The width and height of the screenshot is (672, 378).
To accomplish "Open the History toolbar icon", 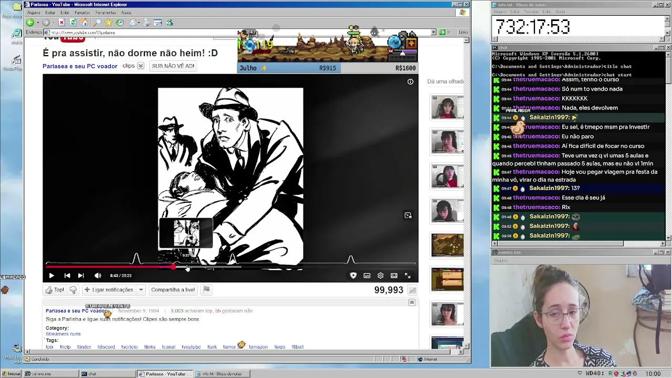I will pyautogui.click(x=120, y=23).
